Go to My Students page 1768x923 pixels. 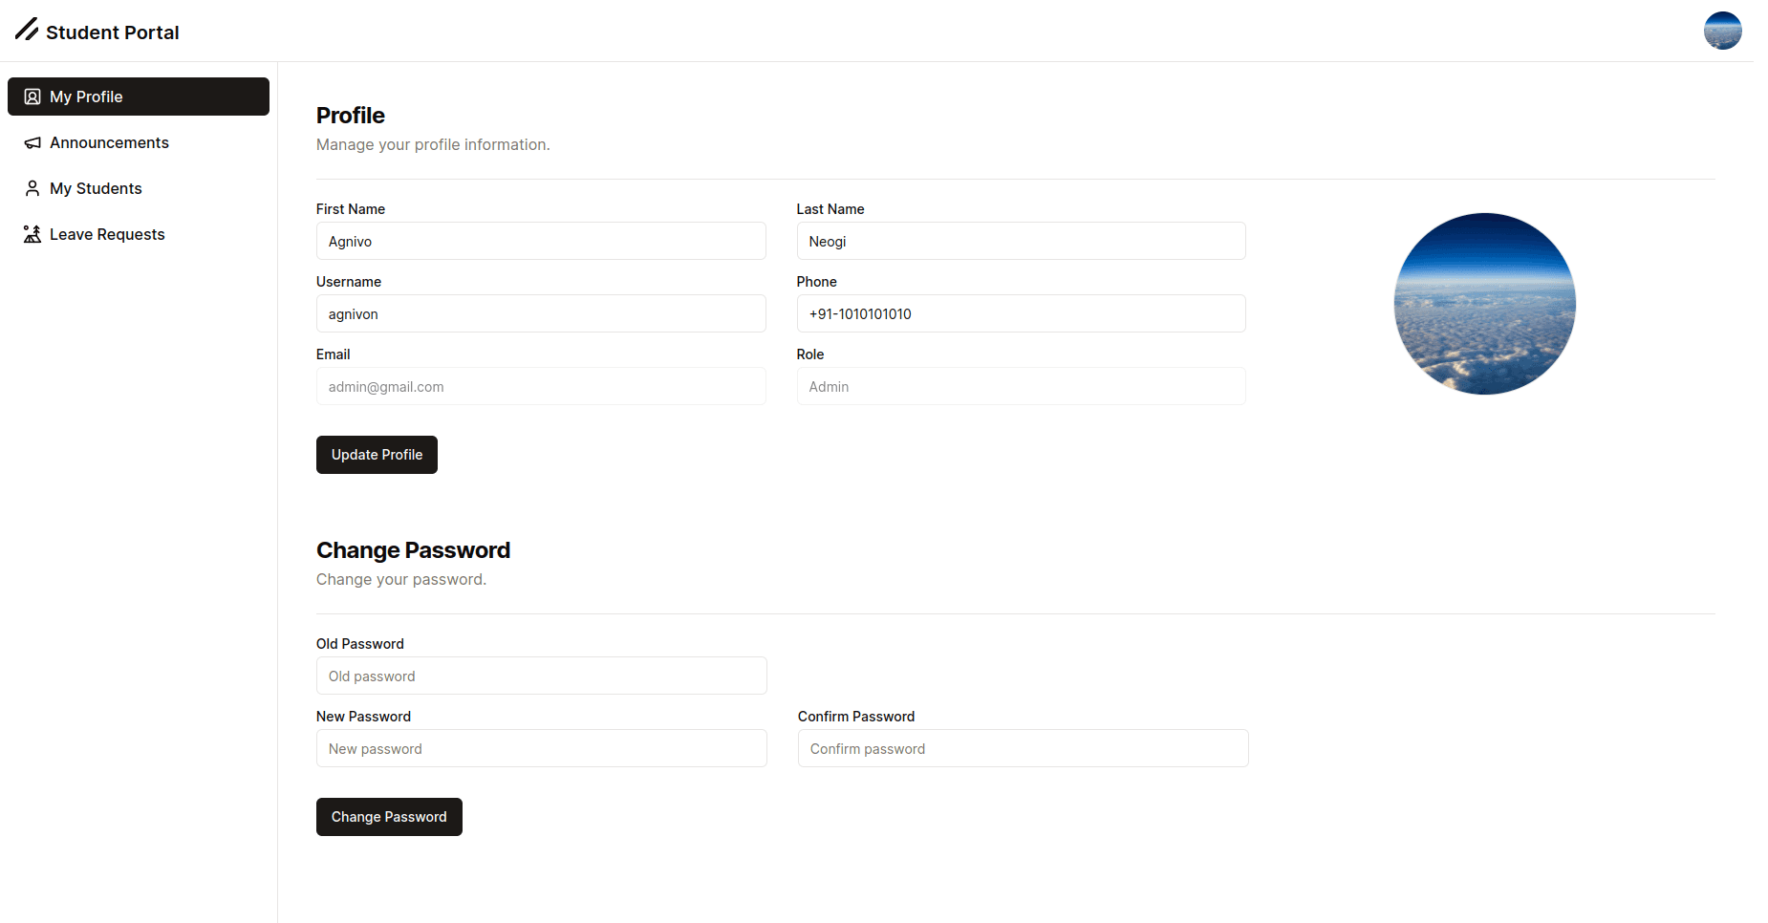[96, 188]
